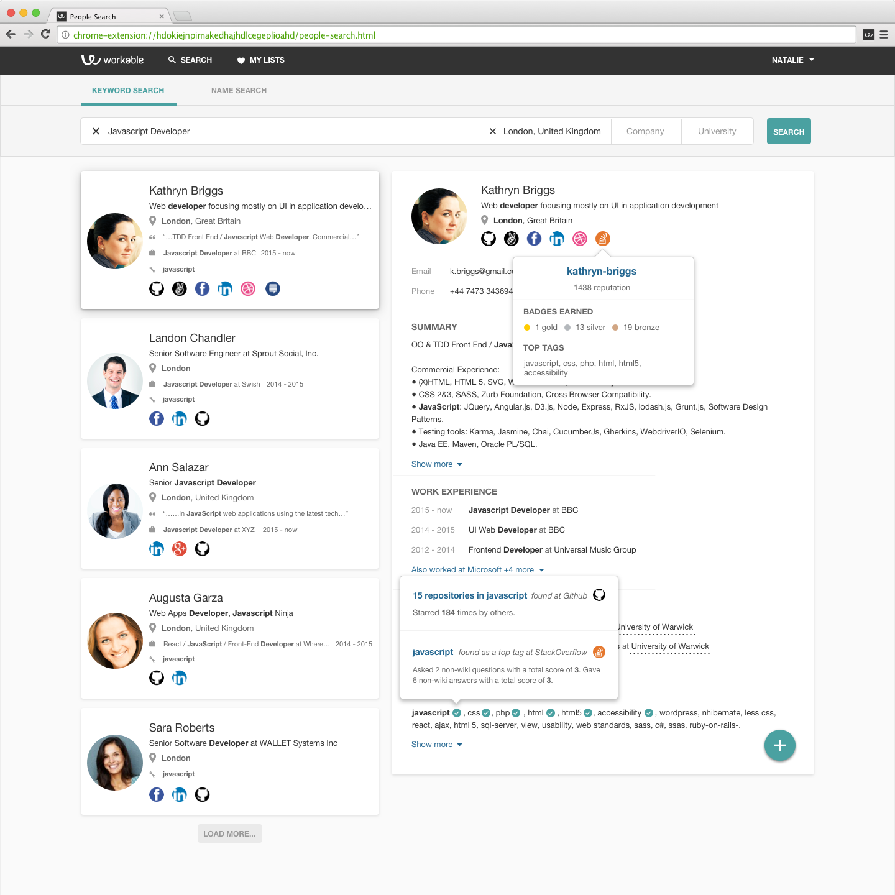The width and height of the screenshot is (895, 895).
Task: Open Kathryn Briggs' GitHub icon in detail panel
Action: pyautogui.click(x=489, y=239)
